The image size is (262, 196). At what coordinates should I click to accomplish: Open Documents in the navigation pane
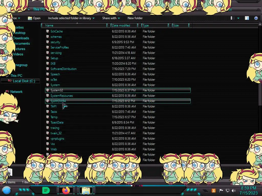tap(21, 43)
